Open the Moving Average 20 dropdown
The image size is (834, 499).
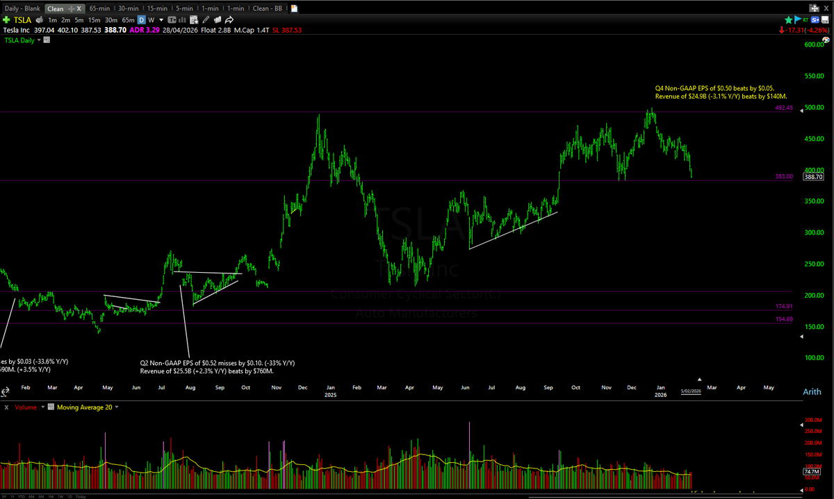pyautogui.click(x=117, y=407)
